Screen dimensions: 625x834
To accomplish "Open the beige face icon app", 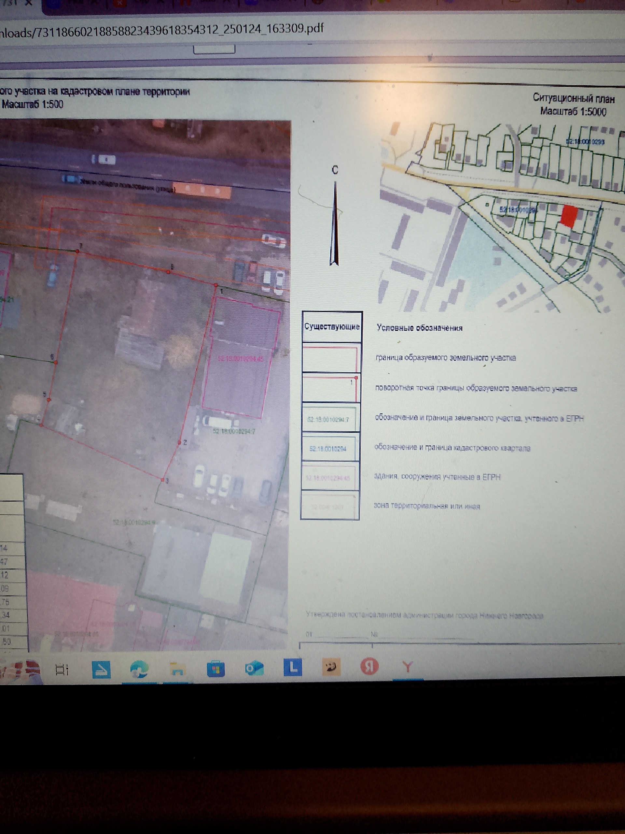I will 331,667.
